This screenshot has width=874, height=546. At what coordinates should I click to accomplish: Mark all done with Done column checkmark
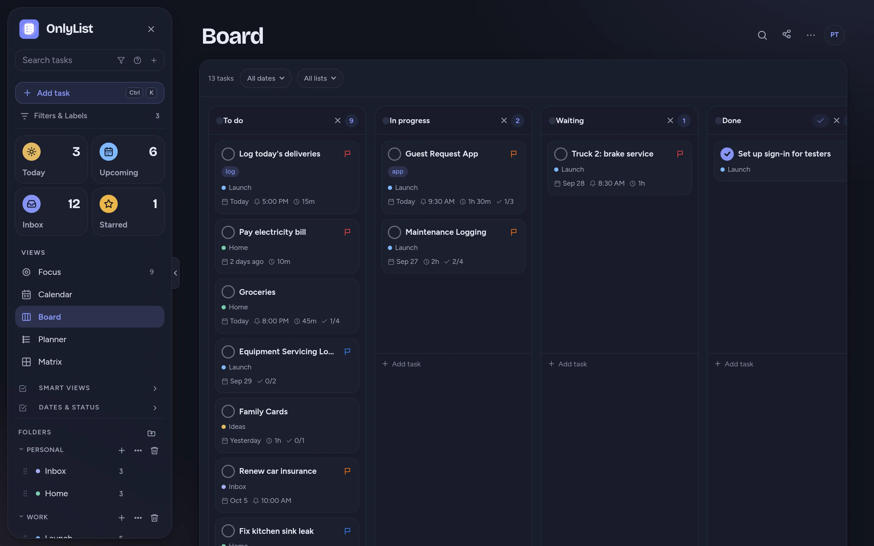point(820,121)
